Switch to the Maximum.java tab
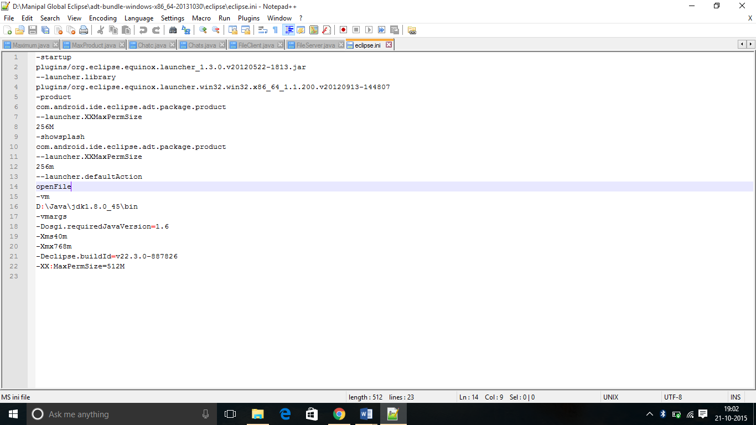The height and width of the screenshot is (425, 756). 31,45
